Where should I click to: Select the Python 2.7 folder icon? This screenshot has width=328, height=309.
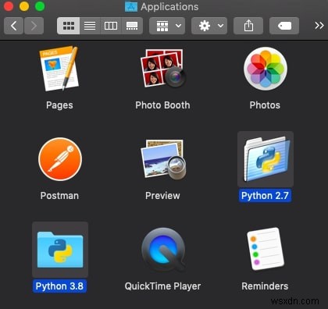coord(266,159)
